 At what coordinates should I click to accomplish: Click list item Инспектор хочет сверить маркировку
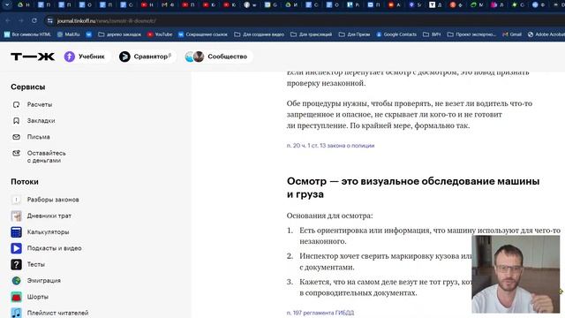[x=385, y=261]
